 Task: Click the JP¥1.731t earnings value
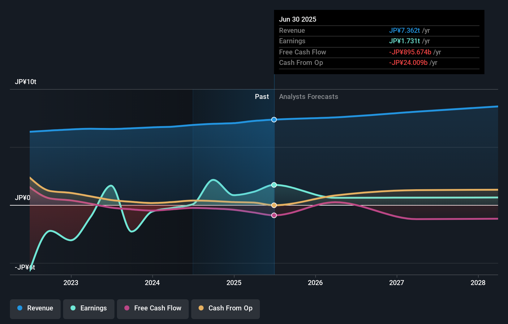click(405, 41)
